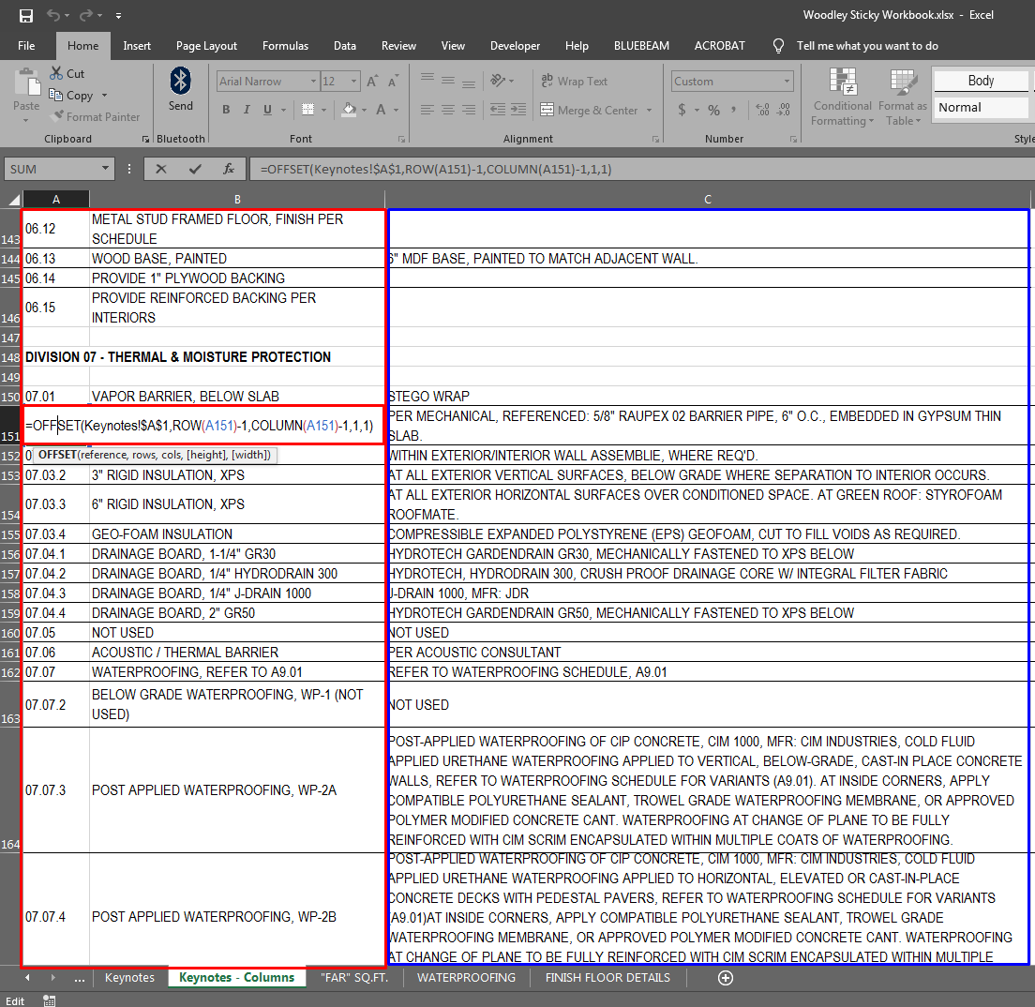Click the Save icon in quick access toolbar
This screenshot has width=1035, height=1007.
[25, 15]
